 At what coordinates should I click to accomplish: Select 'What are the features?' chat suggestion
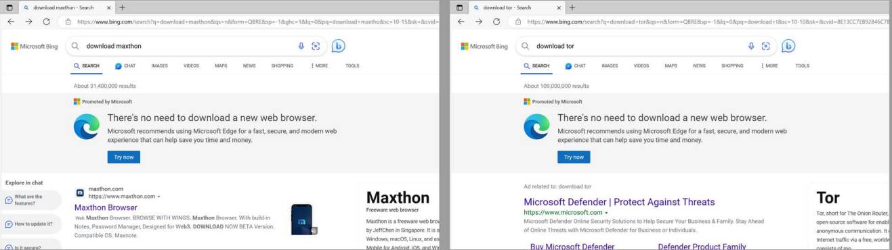click(x=30, y=200)
